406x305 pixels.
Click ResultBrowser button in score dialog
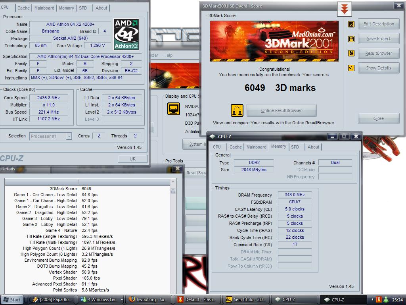coord(379,54)
